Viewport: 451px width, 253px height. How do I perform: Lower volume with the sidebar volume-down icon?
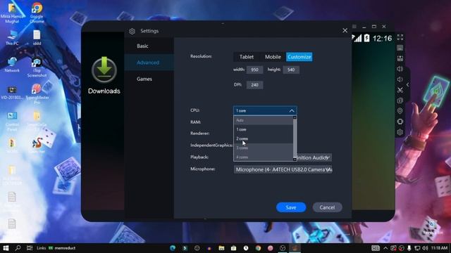(400, 79)
